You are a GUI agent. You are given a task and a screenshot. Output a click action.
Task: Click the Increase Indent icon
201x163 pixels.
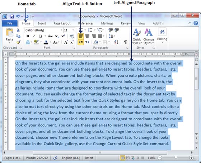tap(117, 30)
